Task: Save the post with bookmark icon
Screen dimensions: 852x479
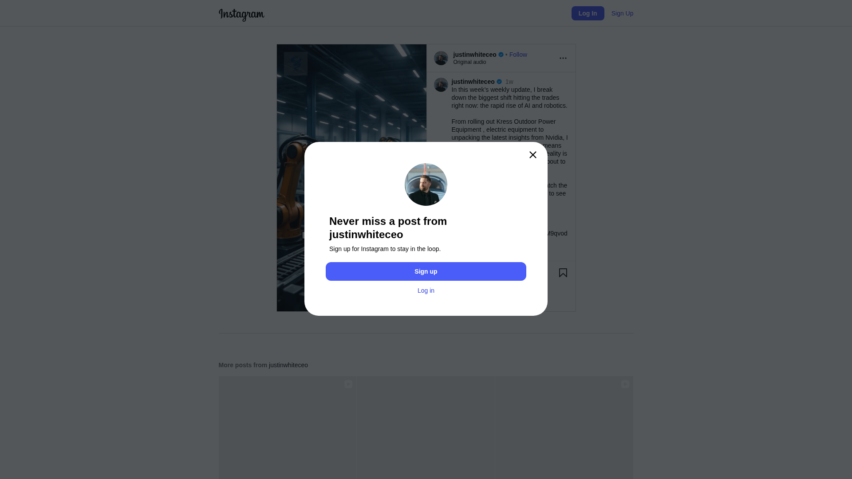Action: [563, 273]
